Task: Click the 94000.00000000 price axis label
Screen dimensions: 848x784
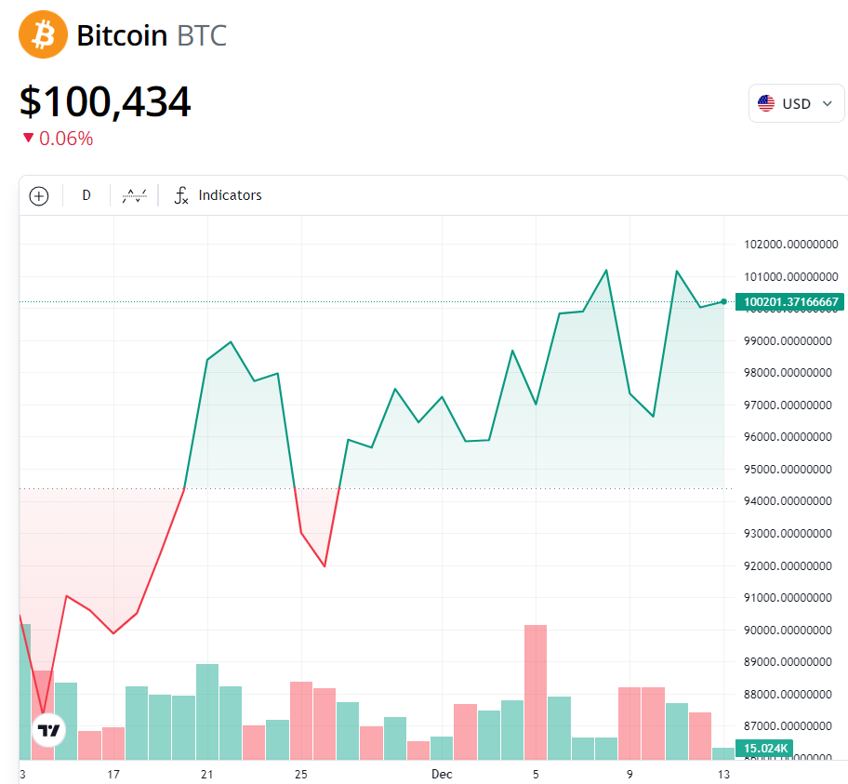Action: (x=788, y=501)
